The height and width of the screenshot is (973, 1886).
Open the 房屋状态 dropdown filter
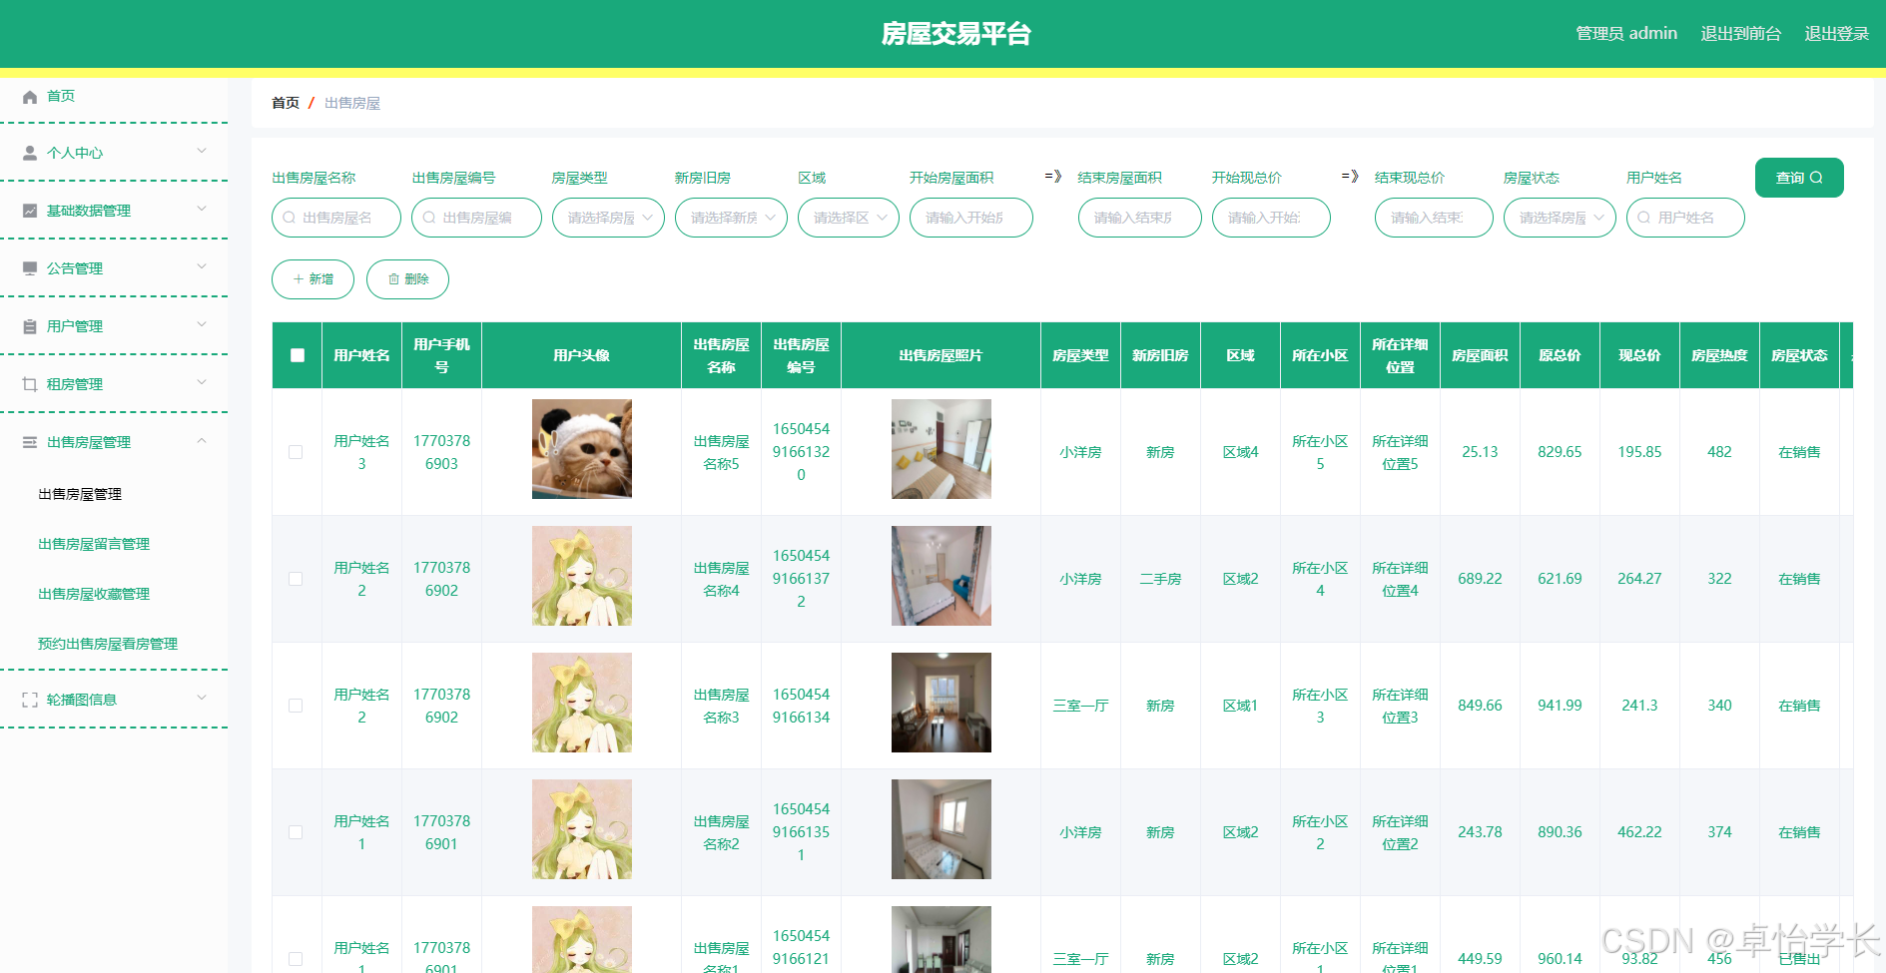[1560, 218]
